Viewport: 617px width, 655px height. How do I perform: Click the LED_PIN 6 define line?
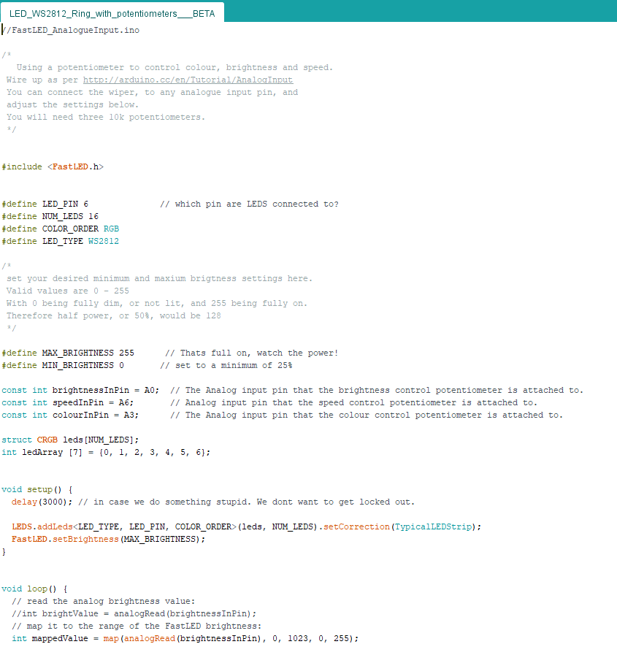[51, 204]
